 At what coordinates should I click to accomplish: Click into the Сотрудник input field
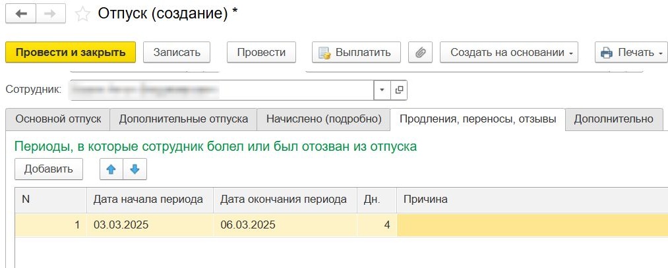222,90
